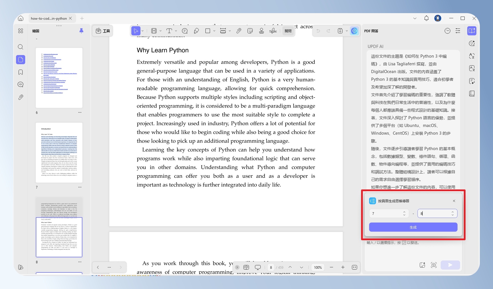This screenshot has height=289, width=493.
Task: Click the 關閉 close toolbar button
Action: pyautogui.click(x=288, y=31)
